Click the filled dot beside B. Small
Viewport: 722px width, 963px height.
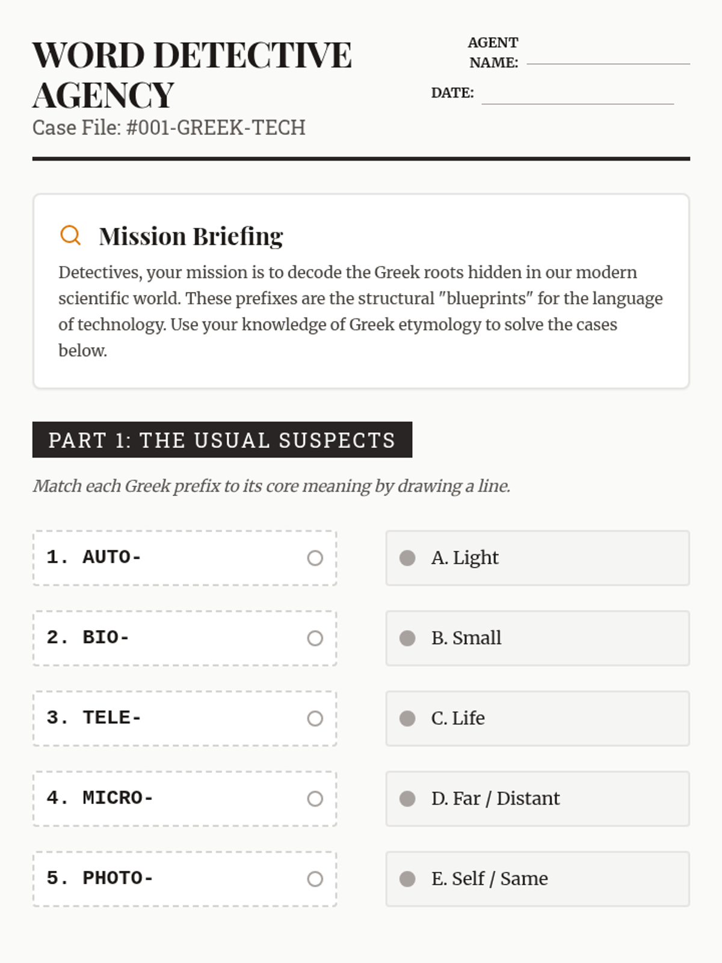tap(407, 638)
